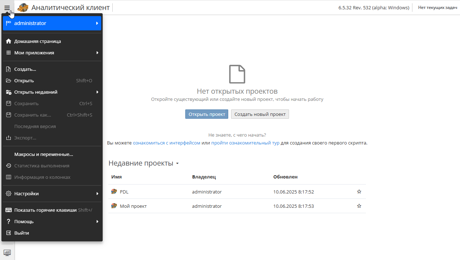The width and height of the screenshot is (460, 260).
Task: Click the home icon for Домашняя страница
Action: 9,41
